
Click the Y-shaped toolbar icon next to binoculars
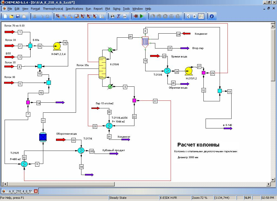click(118, 16)
